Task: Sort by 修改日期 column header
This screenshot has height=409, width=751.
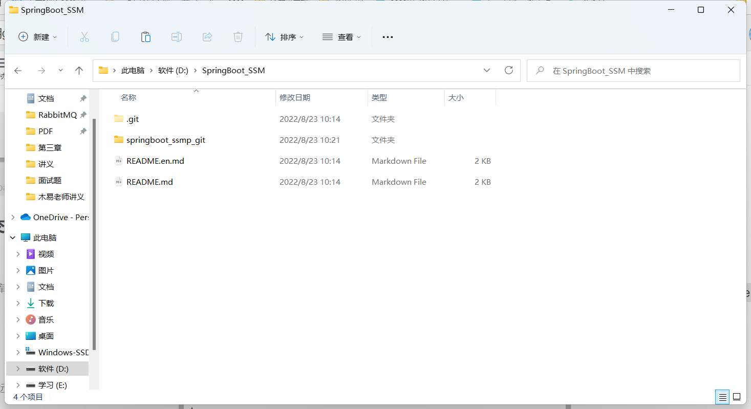Action: click(x=295, y=97)
